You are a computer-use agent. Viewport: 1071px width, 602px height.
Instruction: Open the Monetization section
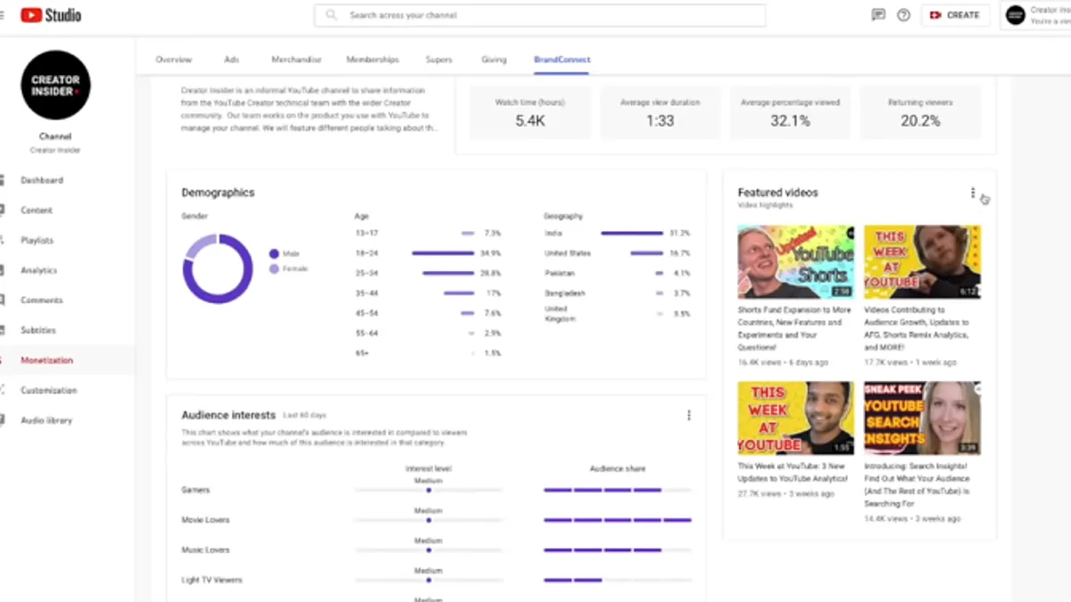click(x=46, y=360)
